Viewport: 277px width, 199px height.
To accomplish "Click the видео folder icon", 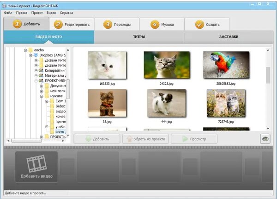I will click(52, 112).
